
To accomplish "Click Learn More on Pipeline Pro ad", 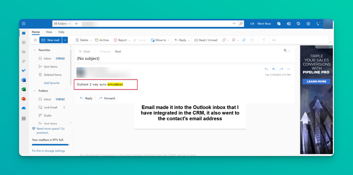I will [x=316, y=81].
